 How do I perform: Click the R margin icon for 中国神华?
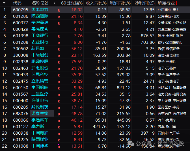tap(59, 147)
